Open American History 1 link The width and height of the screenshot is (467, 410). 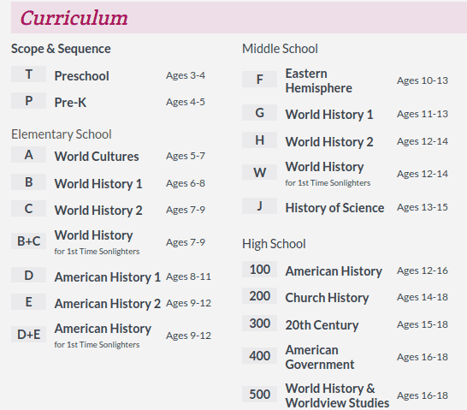tap(108, 277)
